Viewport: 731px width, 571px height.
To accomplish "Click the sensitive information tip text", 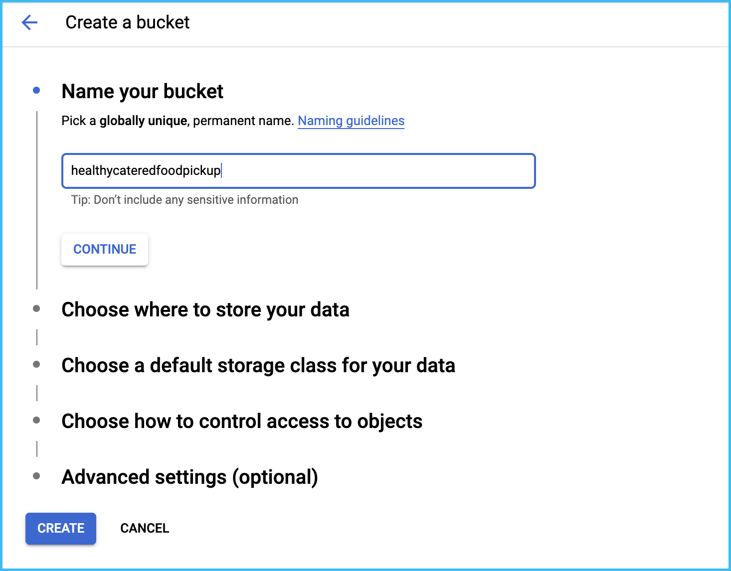I will click(x=184, y=200).
